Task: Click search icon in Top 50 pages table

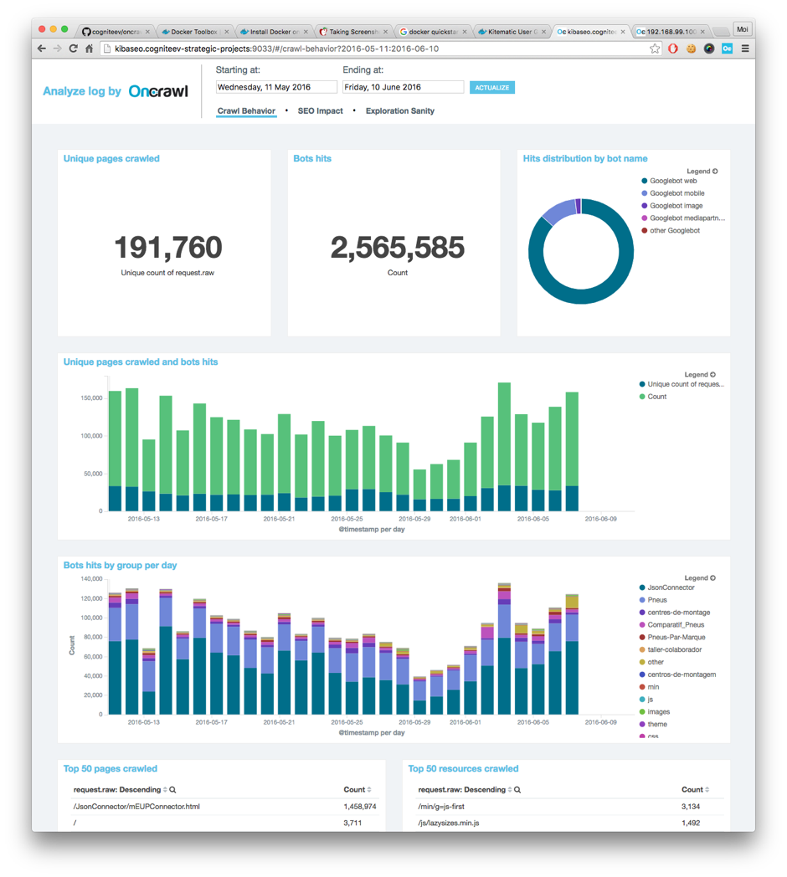Action: pos(173,790)
